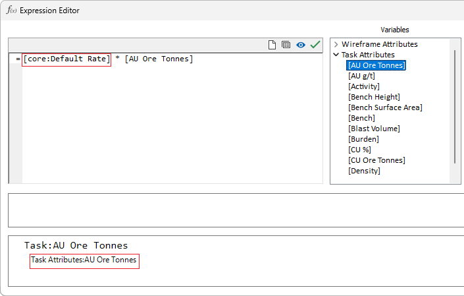The height and width of the screenshot is (296, 464).
Task: Click the 'Task:AU Ore Tonnes' heading
Action: coord(76,245)
